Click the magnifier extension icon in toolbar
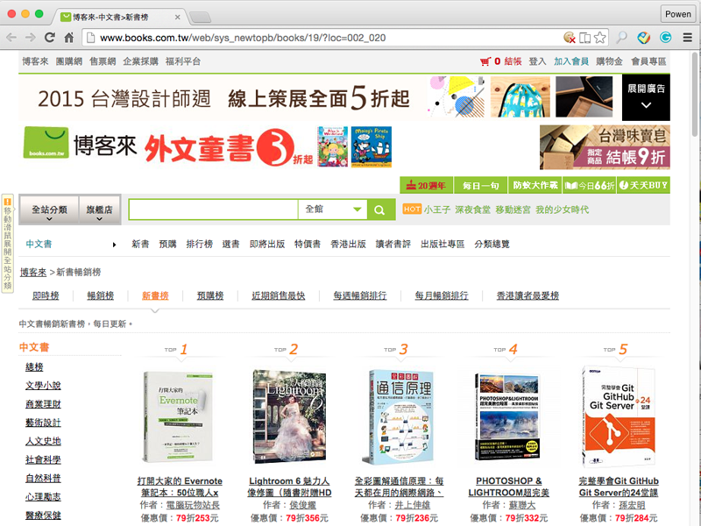This screenshot has height=526, width=701. [621, 38]
